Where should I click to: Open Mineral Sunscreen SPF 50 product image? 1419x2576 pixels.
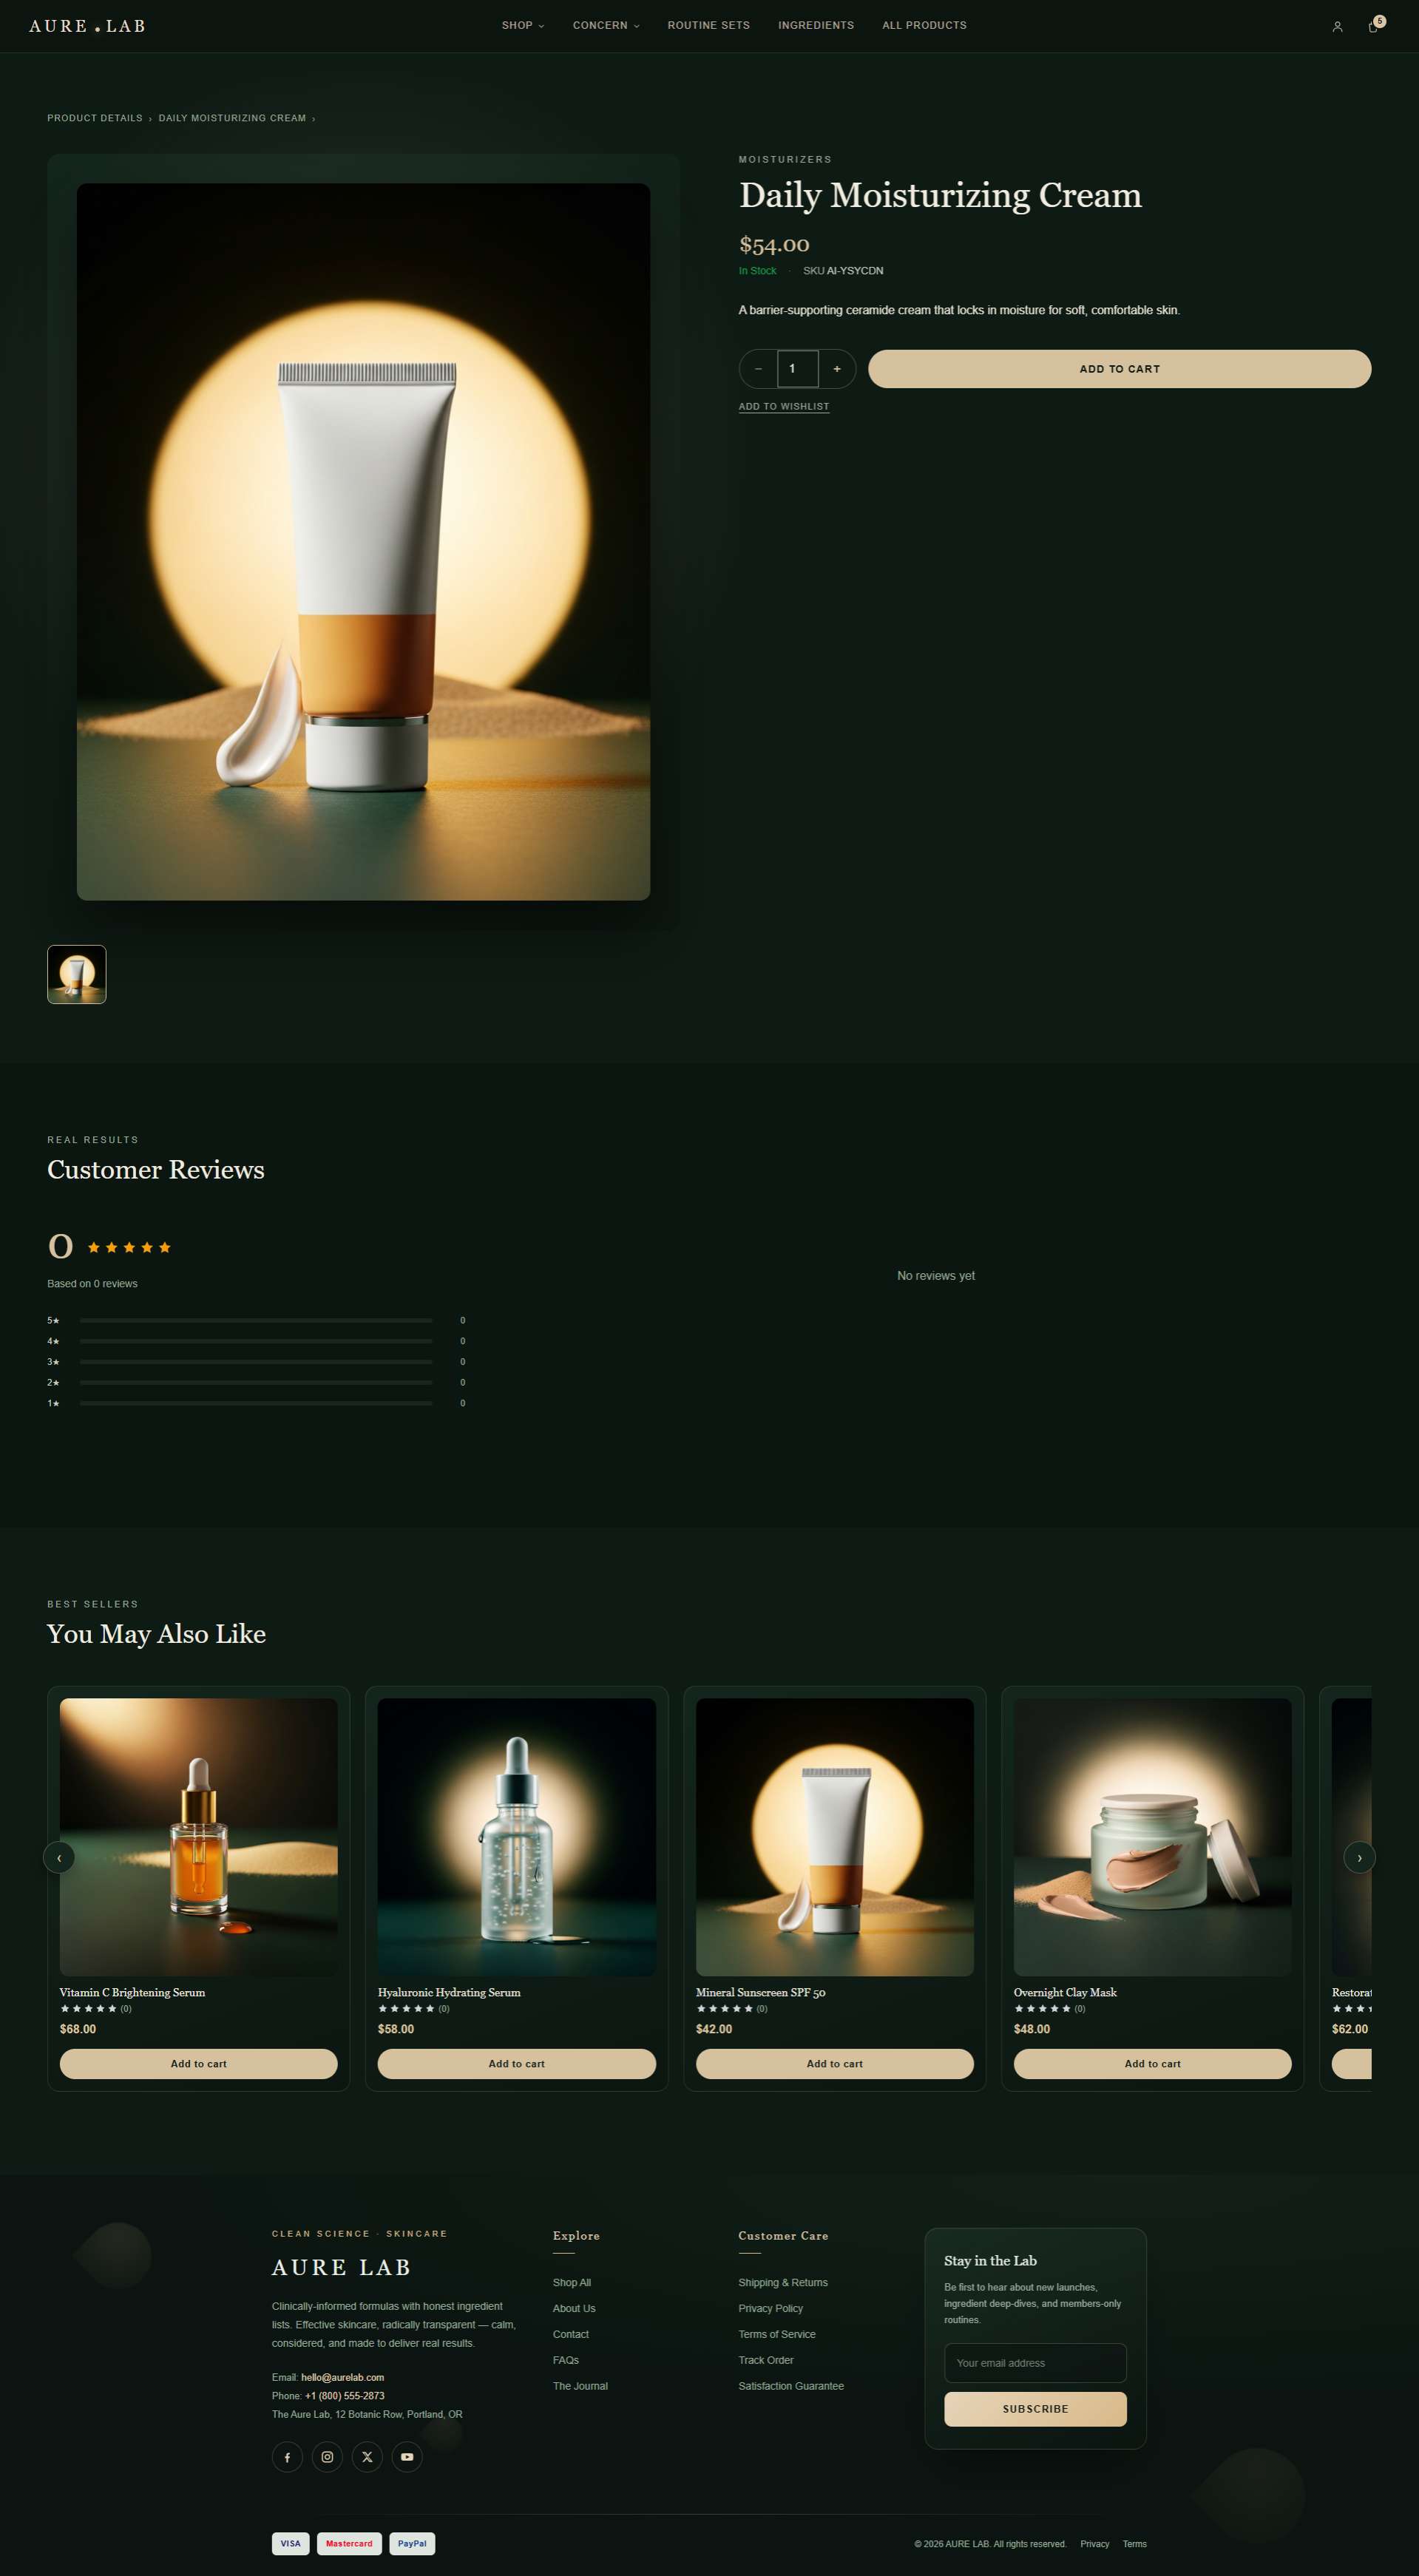point(835,1836)
